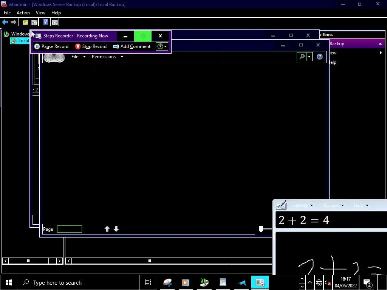
Task: Click the taskbar clock showing 18:17
Action: point(345,282)
